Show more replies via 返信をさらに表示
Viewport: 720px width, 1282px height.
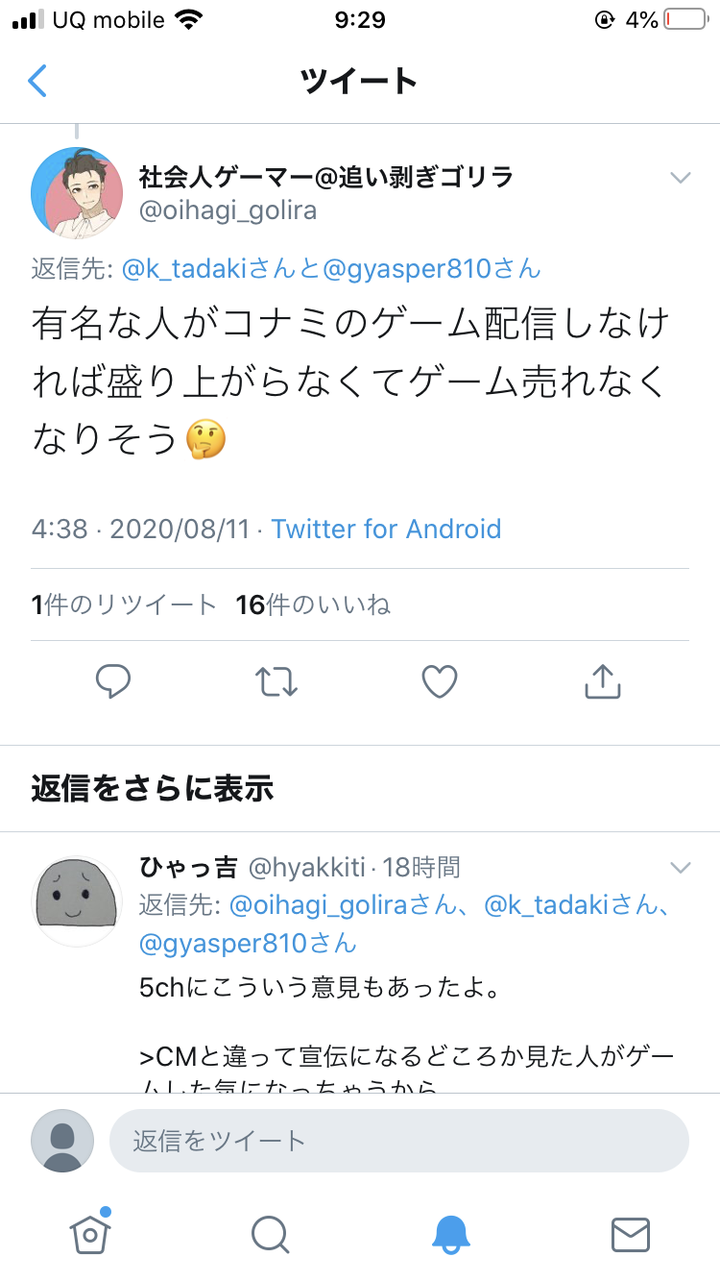153,789
